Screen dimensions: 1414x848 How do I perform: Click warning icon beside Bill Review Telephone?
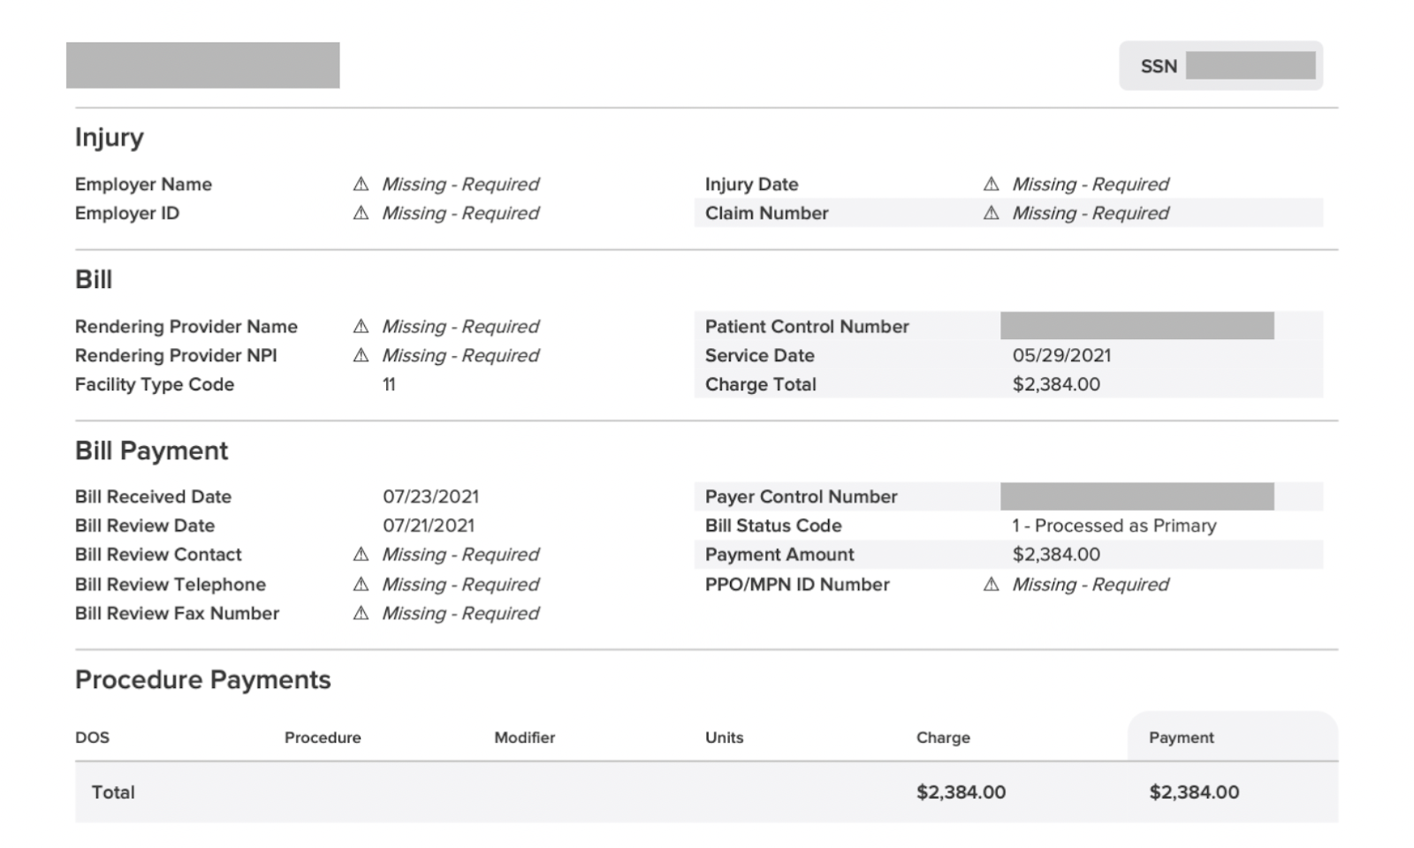(x=361, y=584)
